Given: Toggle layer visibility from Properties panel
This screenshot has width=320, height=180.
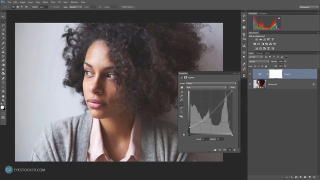Looking at the screenshot, I should click(x=229, y=150).
